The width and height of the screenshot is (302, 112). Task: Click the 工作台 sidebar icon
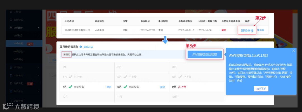pyautogui.click(x=11, y=12)
